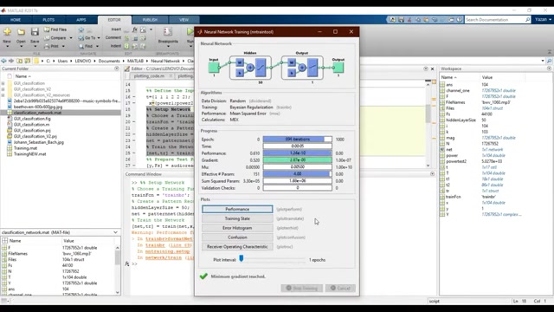Screen dimensions: 554x312
Task: Click the browse for folder icon
Action: pos(27,61)
